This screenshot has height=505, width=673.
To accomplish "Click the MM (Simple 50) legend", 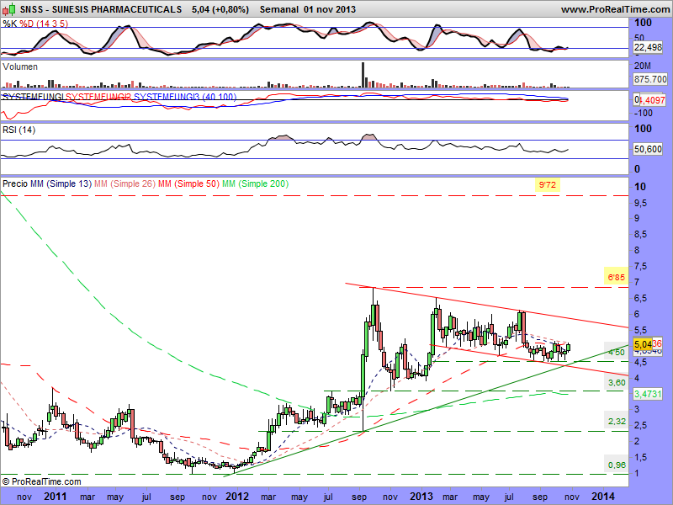I will [x=188, y=183].
